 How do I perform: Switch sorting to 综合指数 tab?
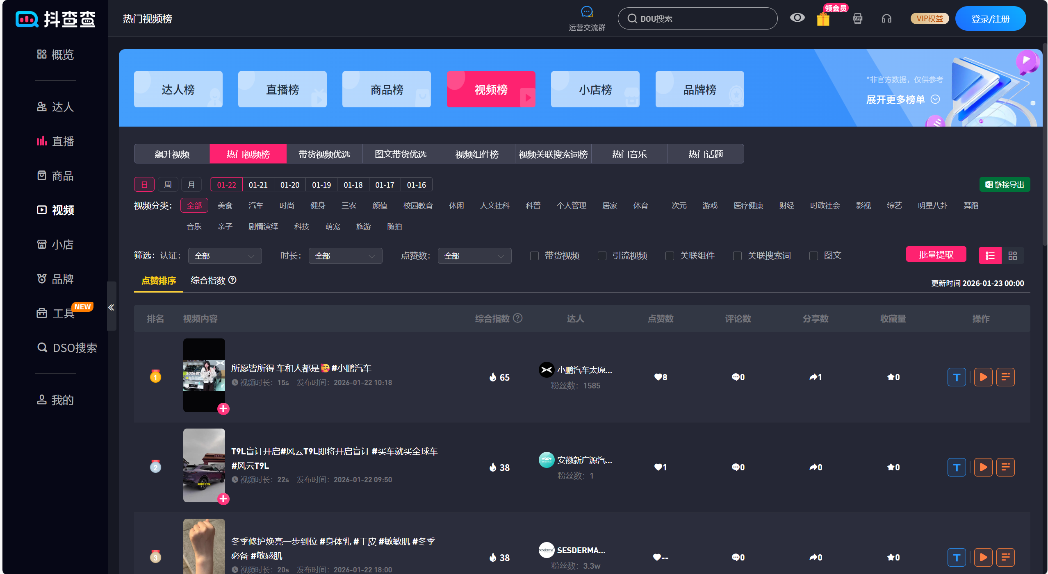tap(208, 281)
